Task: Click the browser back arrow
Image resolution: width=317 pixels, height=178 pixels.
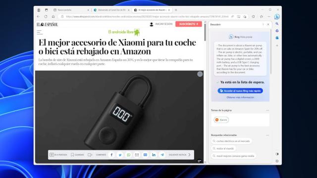Action: tap(39, 16)
